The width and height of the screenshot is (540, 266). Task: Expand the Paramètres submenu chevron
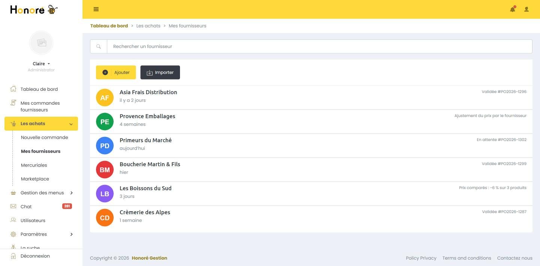[x=71, y=234]
